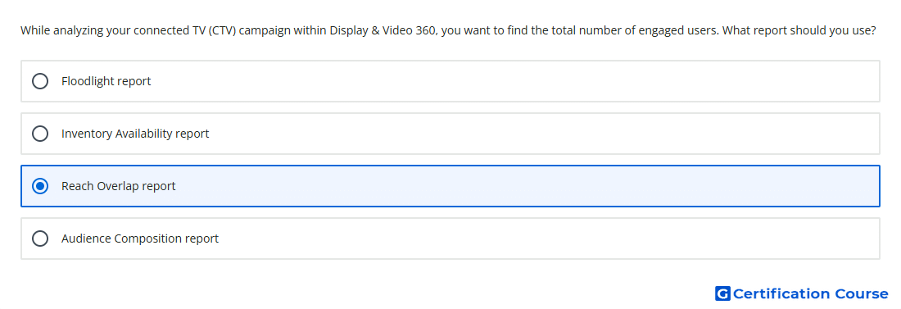Click the 'Floodlight report' label text
This screenshot has width=901, height=309.
[x=106, y=81]
